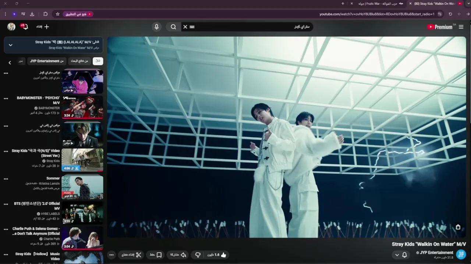Open browser extensions puzzle icon
This screenshot has height=264, width=471.
pos(45,14)
